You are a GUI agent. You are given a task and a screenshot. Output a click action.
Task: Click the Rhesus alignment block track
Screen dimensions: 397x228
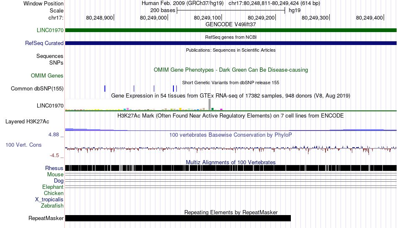[x=231, y=168]
